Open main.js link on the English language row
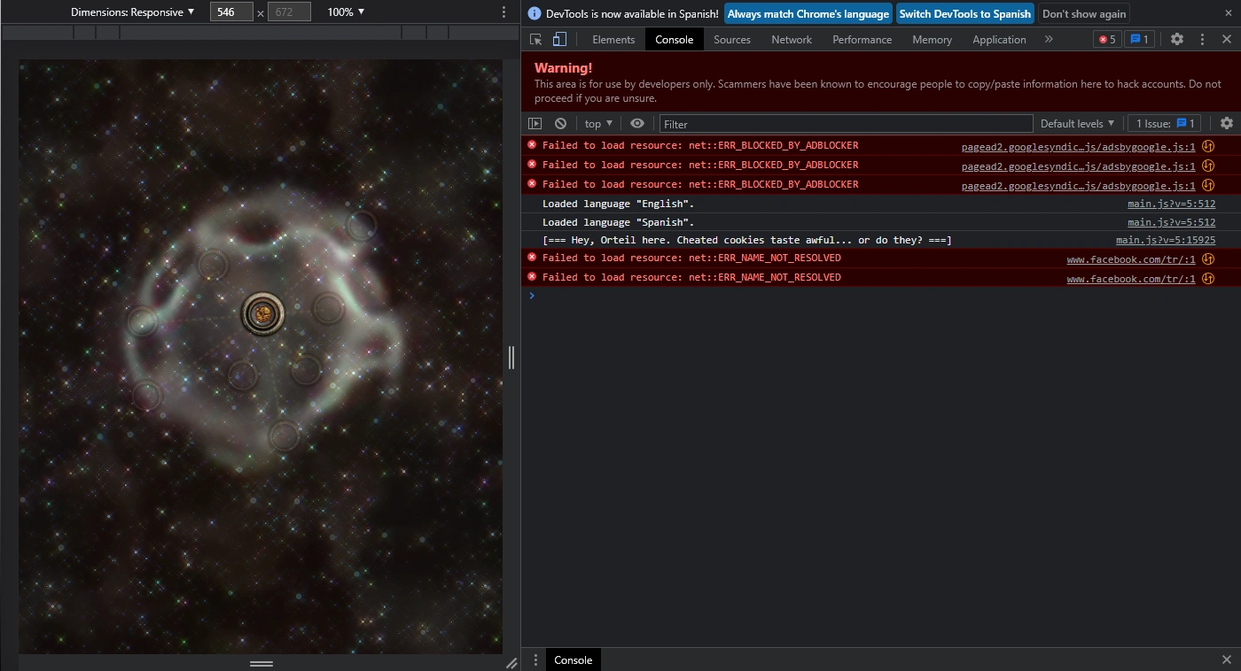 click(1172, 204)
